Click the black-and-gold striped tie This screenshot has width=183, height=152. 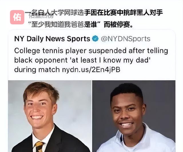39,147
